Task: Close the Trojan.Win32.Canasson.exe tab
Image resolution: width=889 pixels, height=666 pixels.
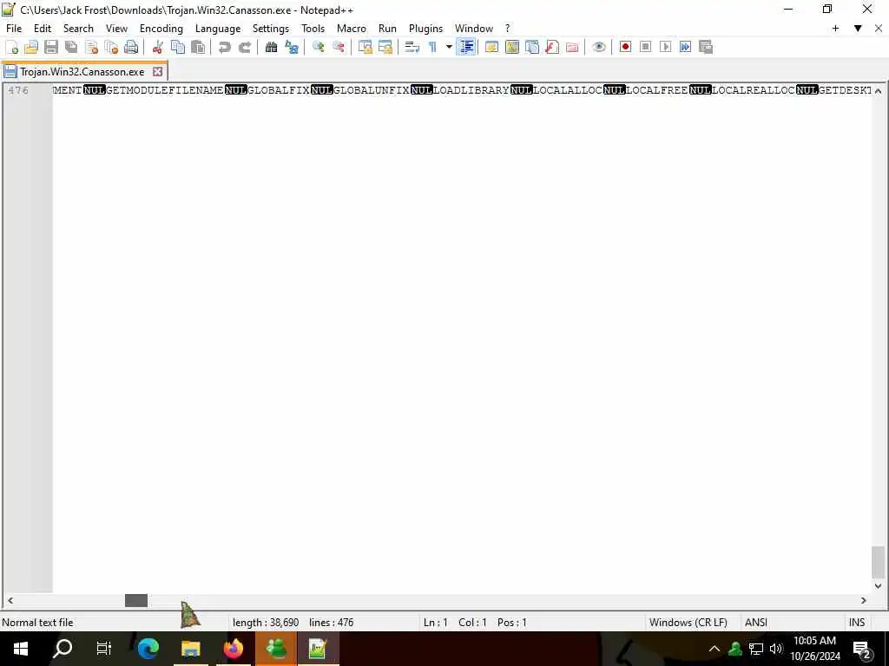Action: (x=158, y=72)
